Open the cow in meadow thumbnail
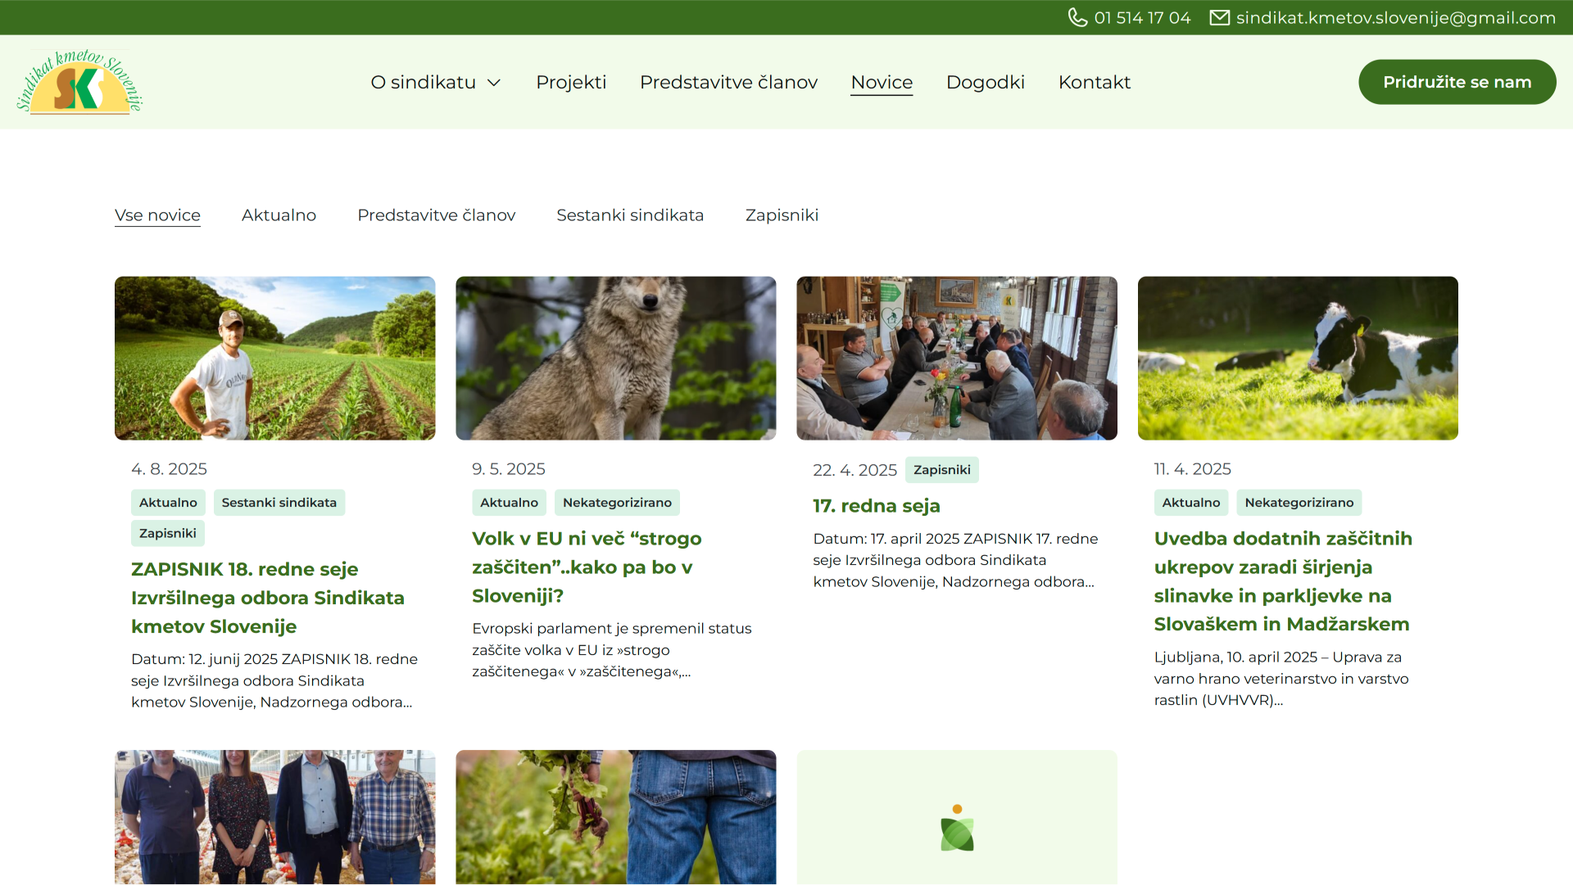Image resolution: width=1573 pixels, height=885 pixels. pos(1297,358)
